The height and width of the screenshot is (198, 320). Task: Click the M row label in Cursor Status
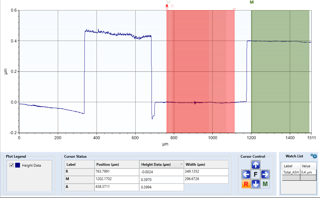[80, 179]
